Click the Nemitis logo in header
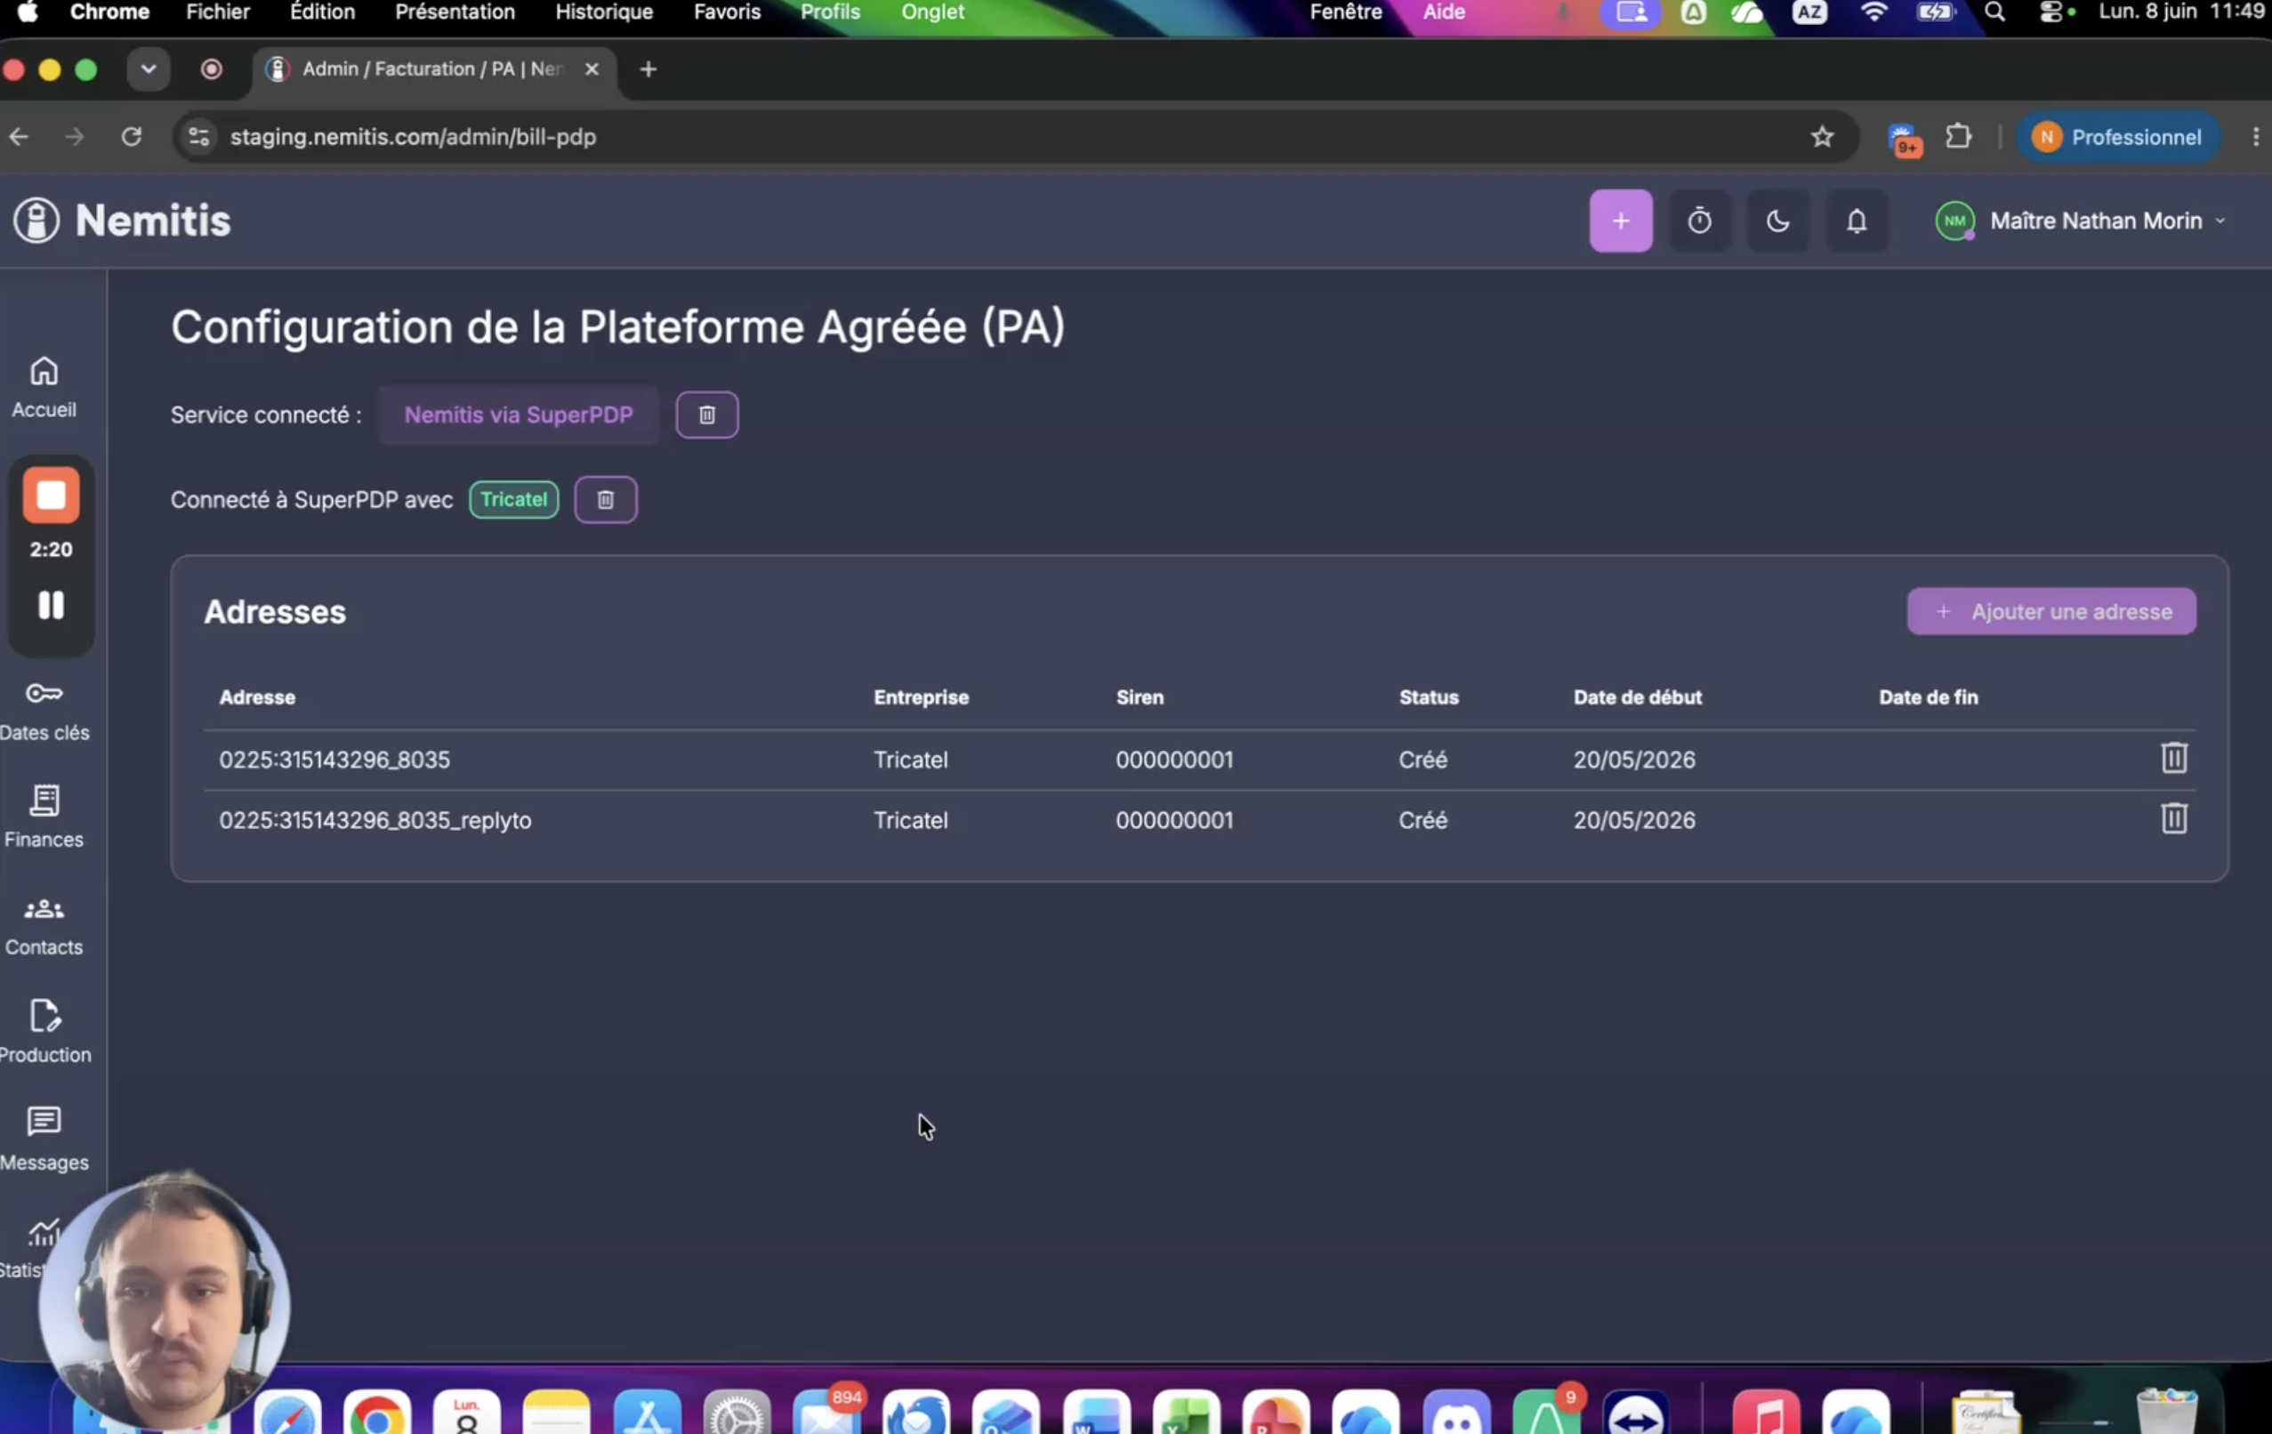Viewport: 2272px width, 1434px height. (123, 221)
